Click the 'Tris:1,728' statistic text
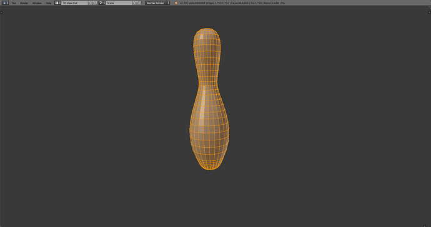This screenshot has width=431, height=227. (x=256, y=3)
